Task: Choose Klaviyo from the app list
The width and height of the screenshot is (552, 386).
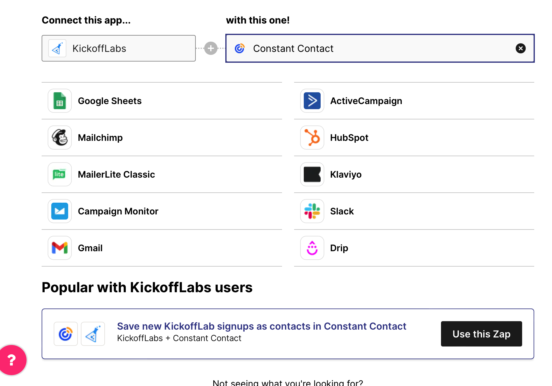Action: click(414, 174)
